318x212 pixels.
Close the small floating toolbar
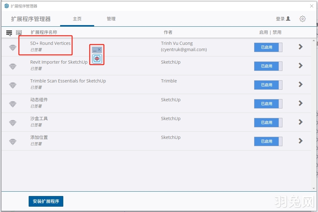(99, 50)
